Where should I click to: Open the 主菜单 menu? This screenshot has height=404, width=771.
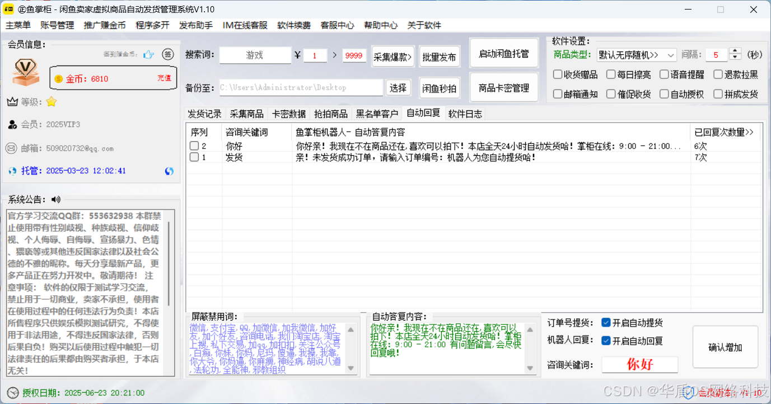[18, 25]
